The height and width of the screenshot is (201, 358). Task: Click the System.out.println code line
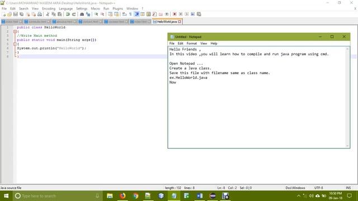tap(51, 48)
